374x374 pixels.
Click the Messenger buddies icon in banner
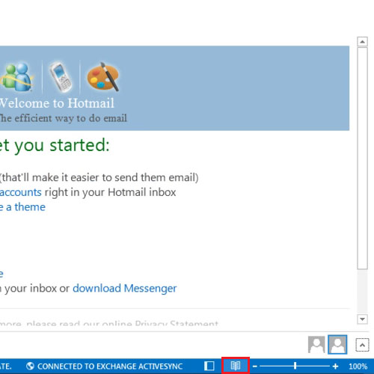point(16,77)
